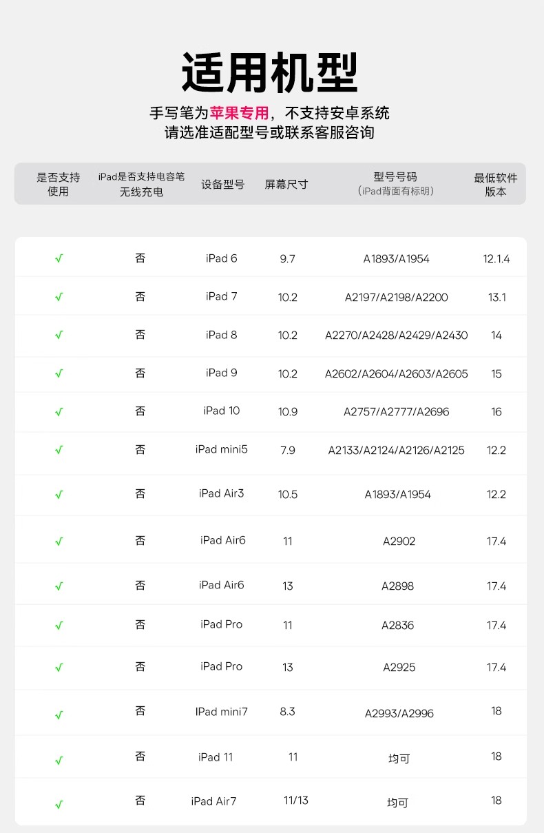Click the iPad是否支持电容笔无线充电 column header
Viewport: 544px width, 833px height.
[141, 185]
